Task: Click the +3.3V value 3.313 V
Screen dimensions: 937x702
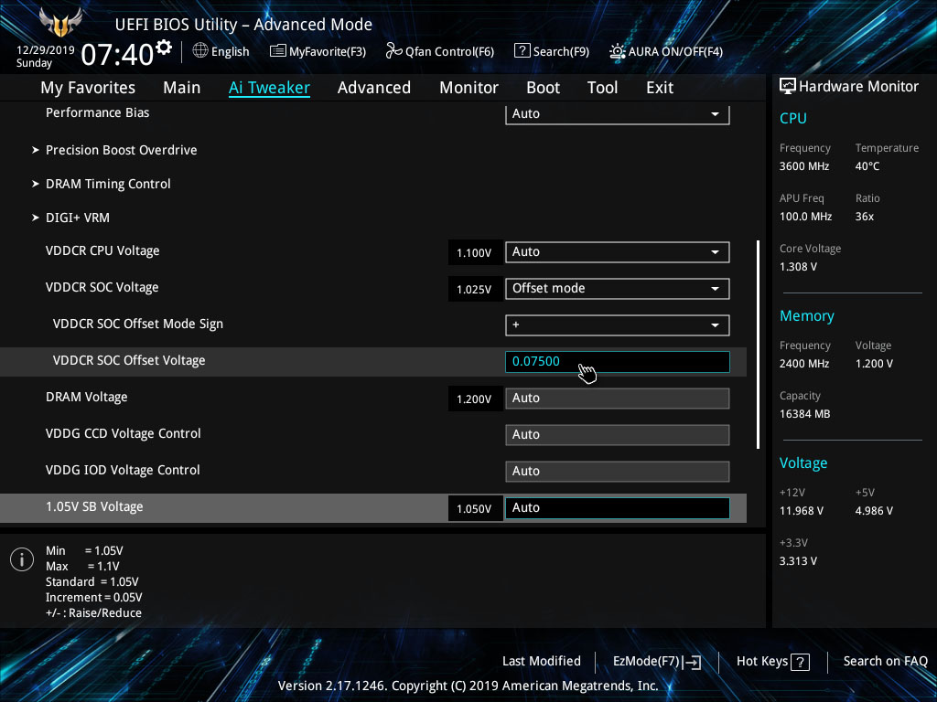Action: pos(798,561)
